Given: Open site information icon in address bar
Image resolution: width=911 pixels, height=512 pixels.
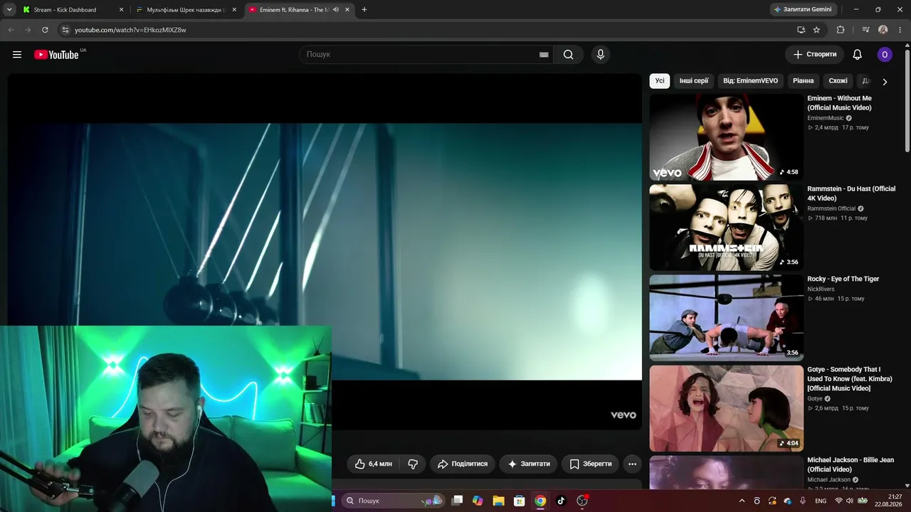Looking at the screenshot, I should 65,30.
